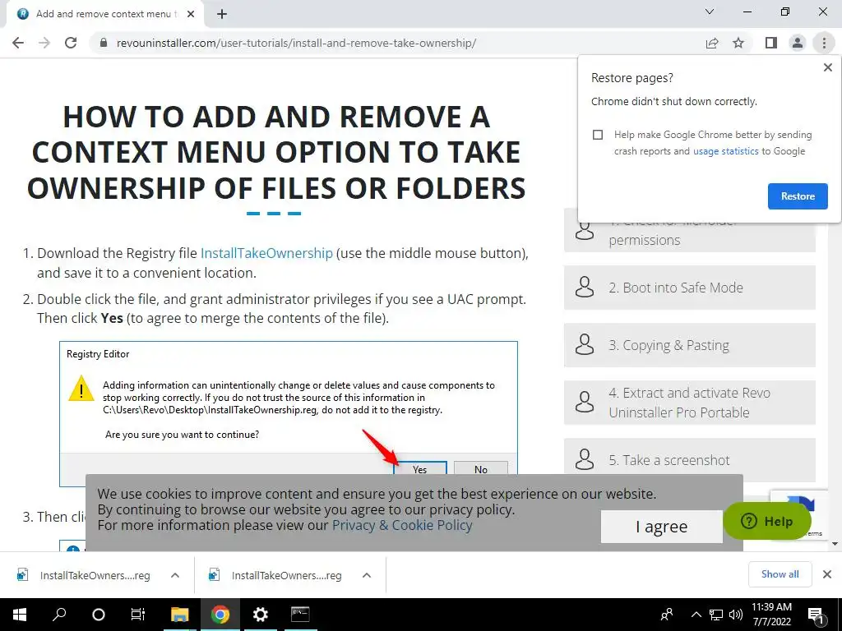Click the Restore button
This screenshot has width=842, height=631.
point(798,196)
